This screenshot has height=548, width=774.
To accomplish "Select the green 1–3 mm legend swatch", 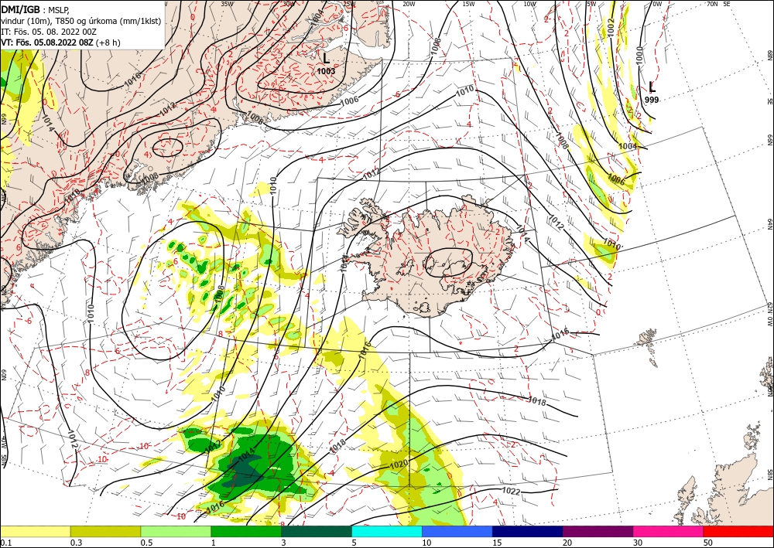I will [246, 531].
